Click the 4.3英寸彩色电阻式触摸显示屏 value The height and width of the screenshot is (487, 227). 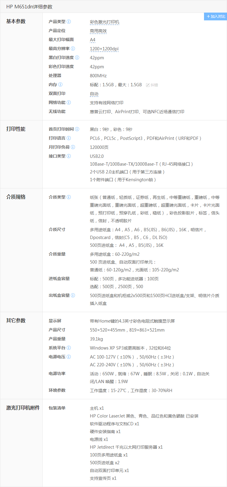point(132,321)
